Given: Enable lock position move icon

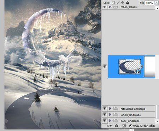Looking at the screenshot, I should coord(123,3).
